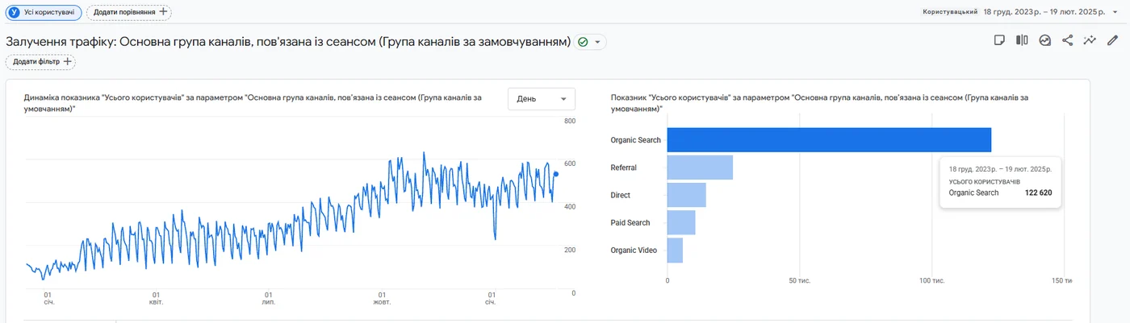Click the 50 тис. axis label

(x=799, y=280)
